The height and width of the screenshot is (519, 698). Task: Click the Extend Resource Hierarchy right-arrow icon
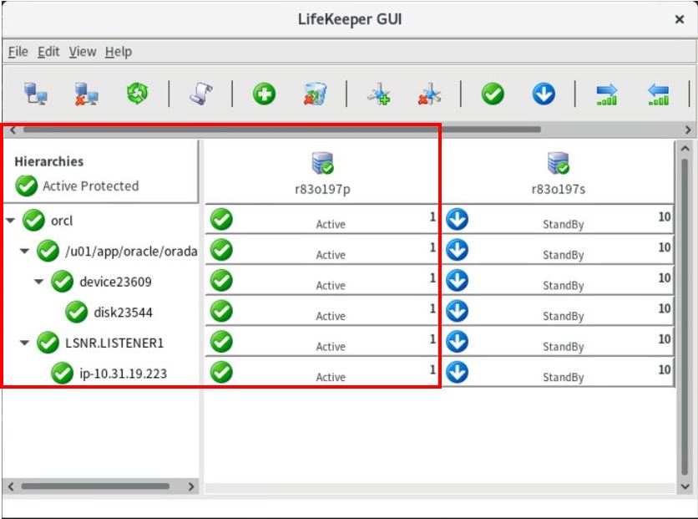(x=607, y=94)
